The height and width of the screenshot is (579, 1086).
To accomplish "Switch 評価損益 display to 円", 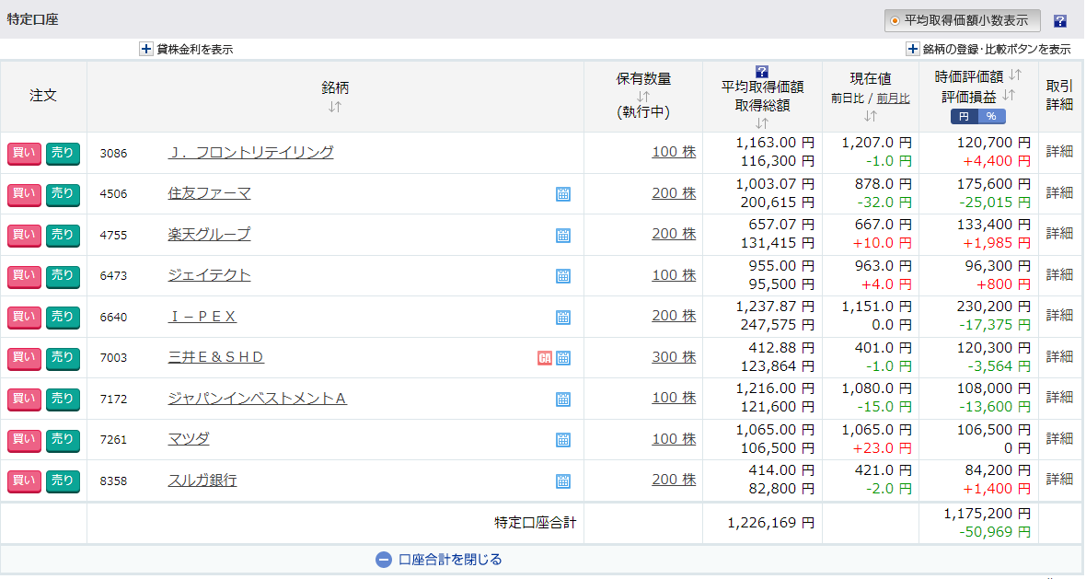I will (965, 116).
